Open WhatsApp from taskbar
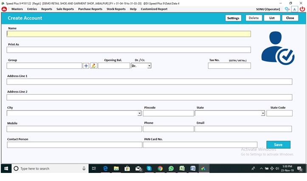Viewport: 307px width, 181px height. point(171,168)
